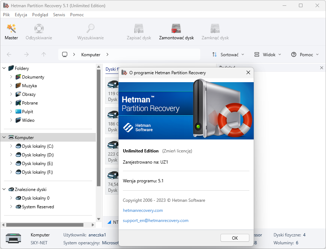The image size is (326, 249).
Task: Click the status bar computer icon
Action: click(13, 238)
